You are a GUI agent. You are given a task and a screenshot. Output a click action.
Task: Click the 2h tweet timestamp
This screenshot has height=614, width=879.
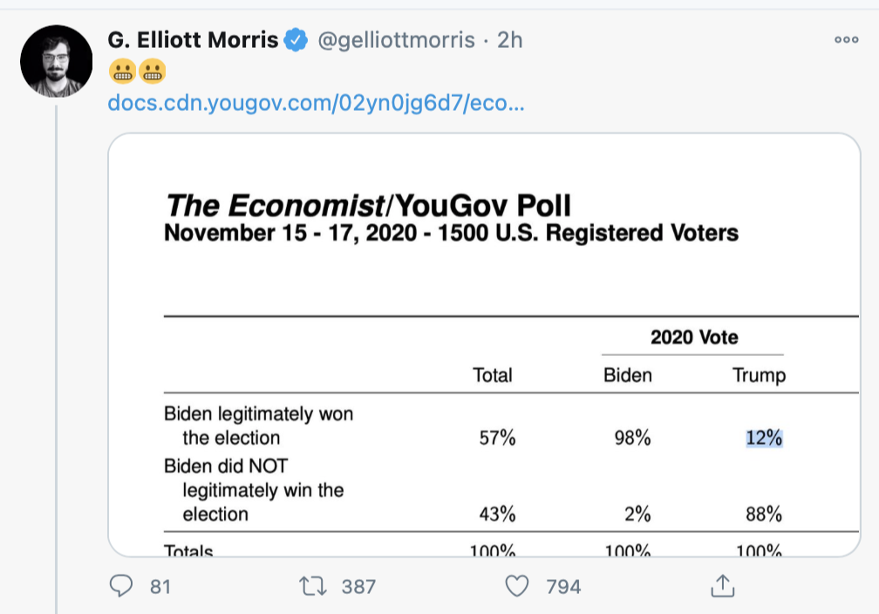510,40
